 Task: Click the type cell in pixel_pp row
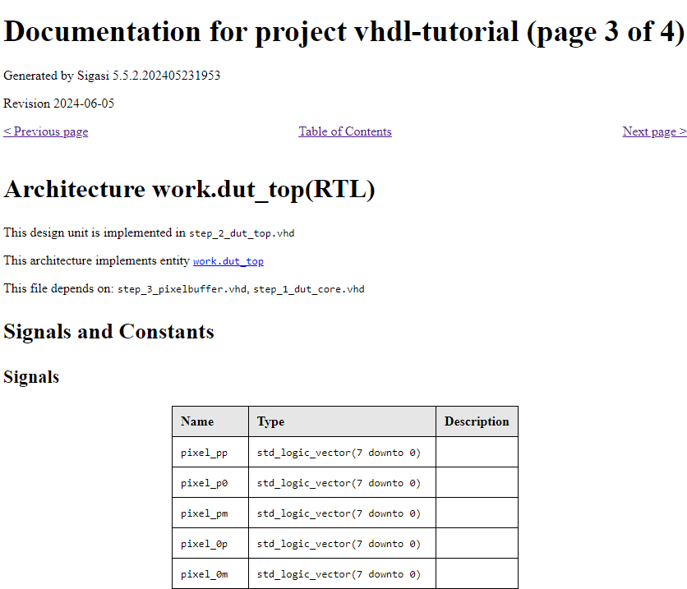click(x=339, y=453)
